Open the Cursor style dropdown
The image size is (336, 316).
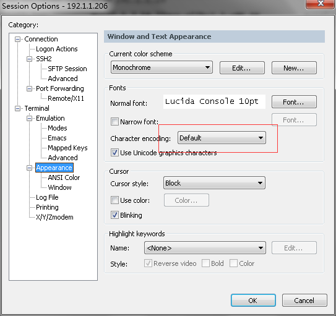214,183
